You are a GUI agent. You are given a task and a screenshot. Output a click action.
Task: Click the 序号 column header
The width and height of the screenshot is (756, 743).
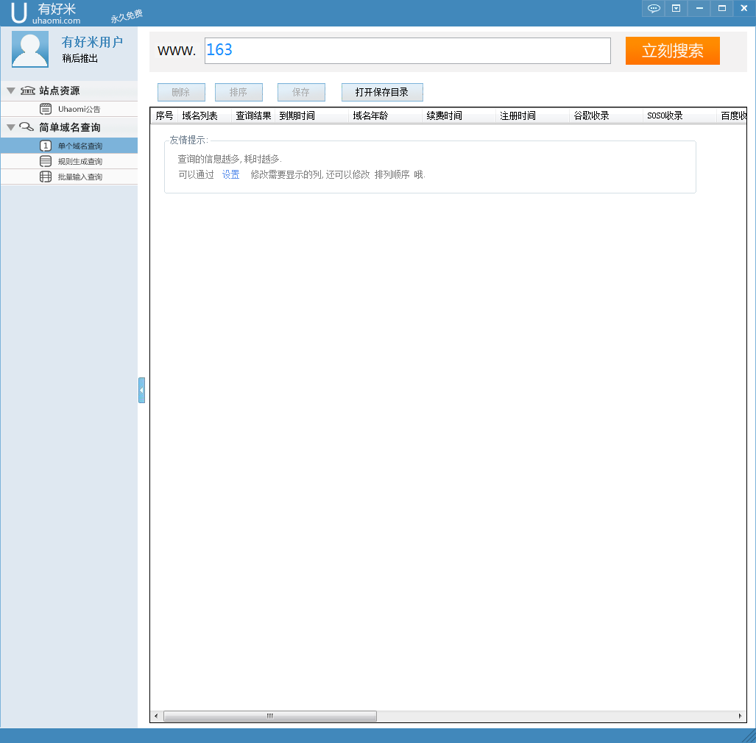tap(164, 115)
